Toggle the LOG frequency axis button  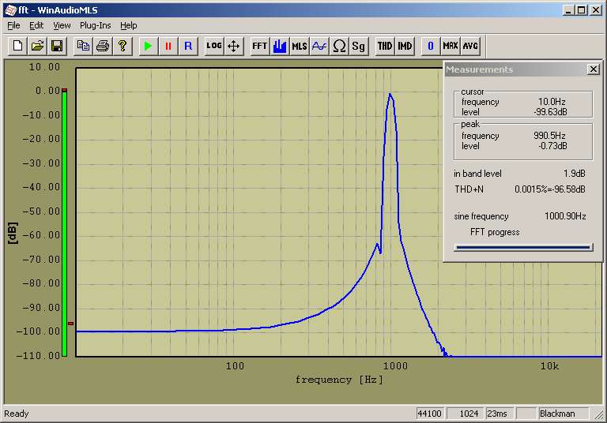(x=214, y=46)
